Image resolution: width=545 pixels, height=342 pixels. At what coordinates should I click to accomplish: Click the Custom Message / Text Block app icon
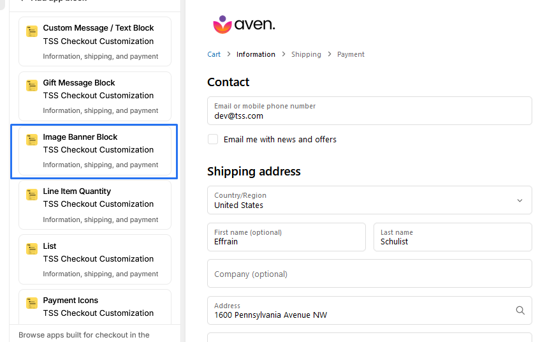[x=32, y=31]
